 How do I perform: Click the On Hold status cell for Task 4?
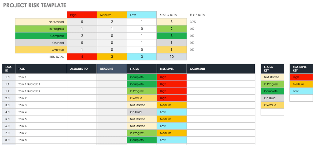[142, 112]
